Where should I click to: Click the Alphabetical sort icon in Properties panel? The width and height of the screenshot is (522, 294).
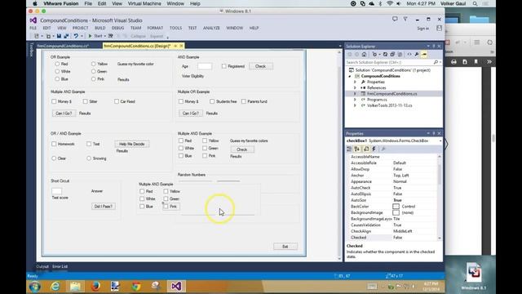[357, 149]
